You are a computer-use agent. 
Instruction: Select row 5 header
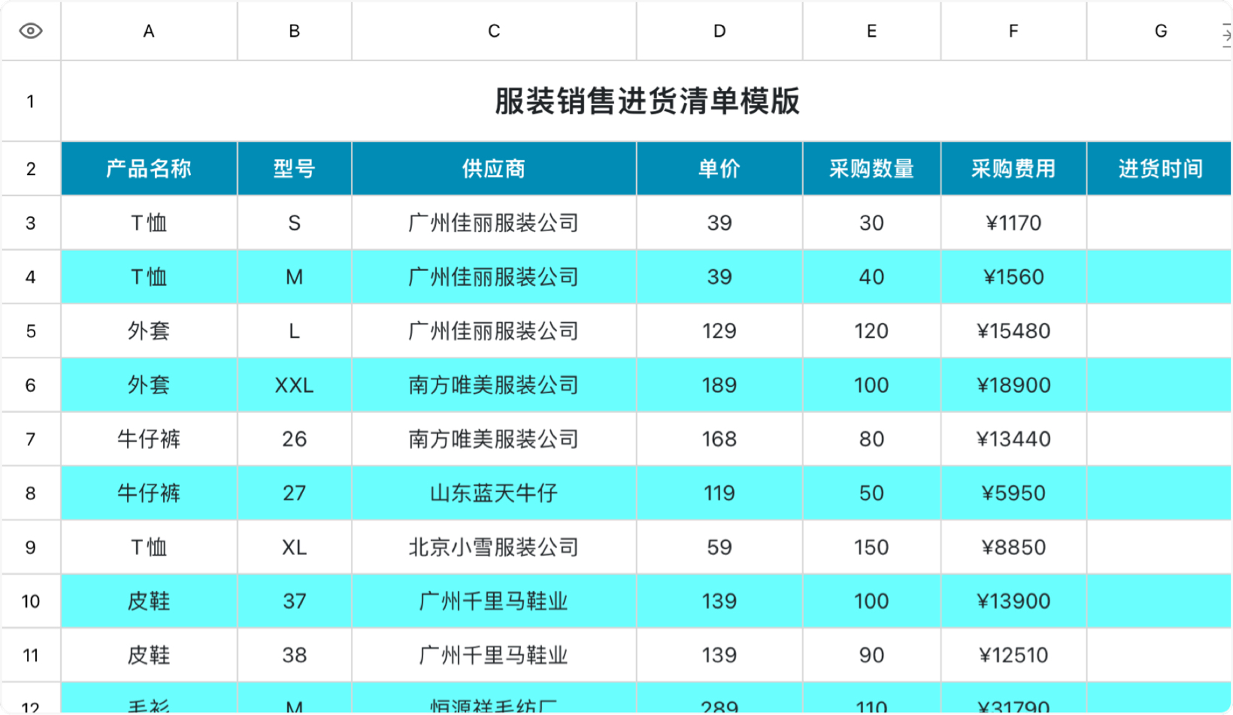point(31,331)
